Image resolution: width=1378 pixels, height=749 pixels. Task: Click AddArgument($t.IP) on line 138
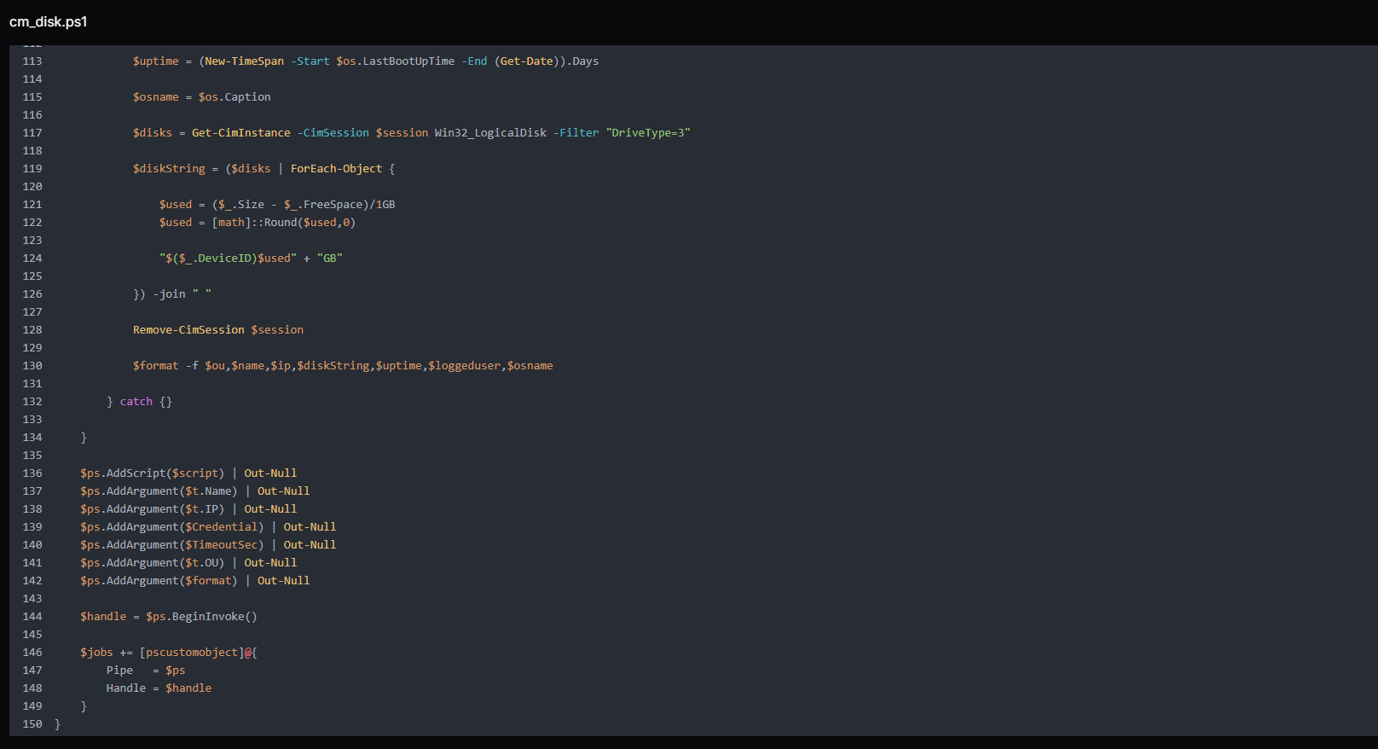click(x=165, y=509)
